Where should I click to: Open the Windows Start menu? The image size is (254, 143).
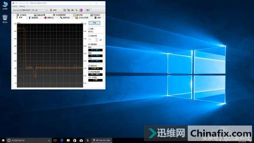tap(3, 140)
